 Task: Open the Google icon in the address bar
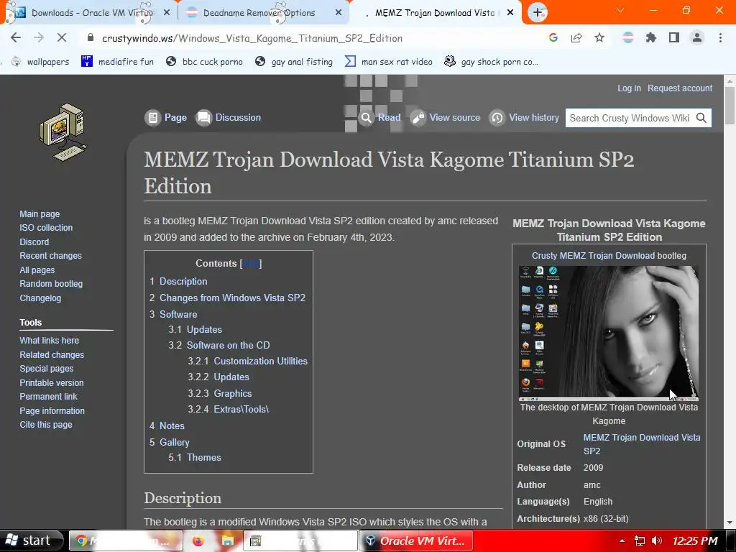(553, 38)
